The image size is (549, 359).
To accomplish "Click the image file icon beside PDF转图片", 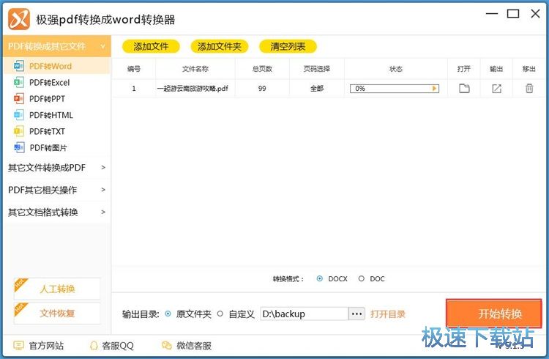I will [19, 147].
